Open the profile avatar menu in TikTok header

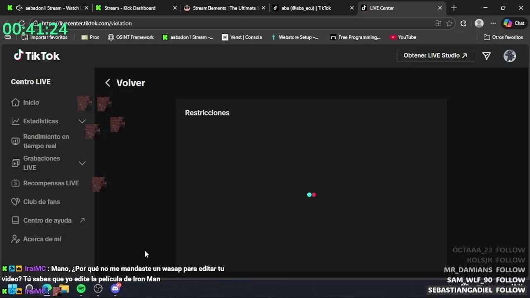click(510, 56)
